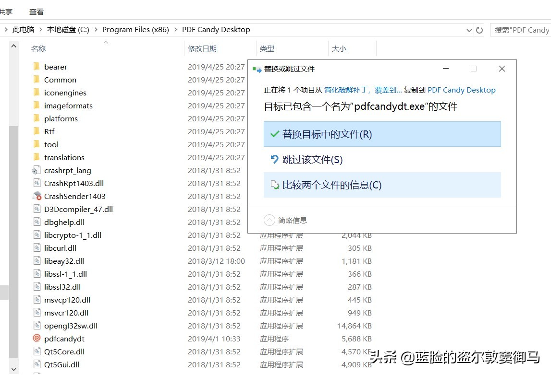Viewport: 551px width, 375px height.
Task: Click the tool folder icon
Action: coord(37,144)
